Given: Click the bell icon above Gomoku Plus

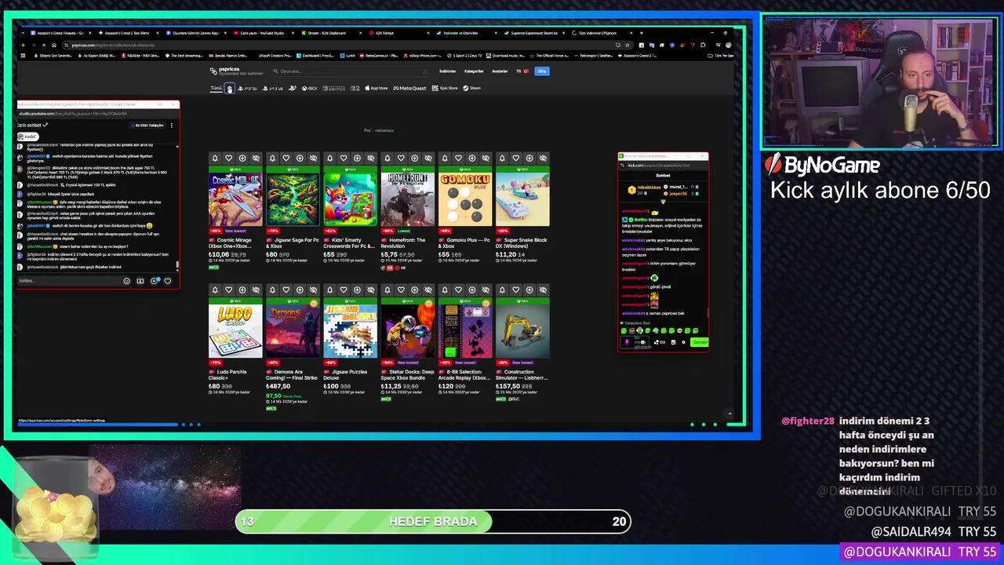Looking at the screenshot, I should pos(445,159).
